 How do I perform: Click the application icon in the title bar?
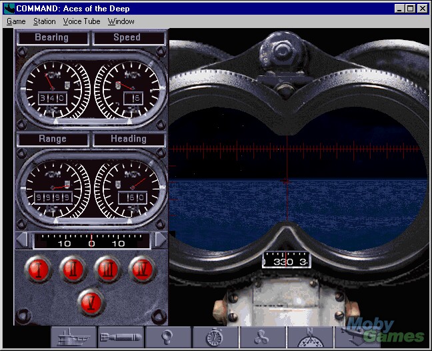tap(9, 9)
